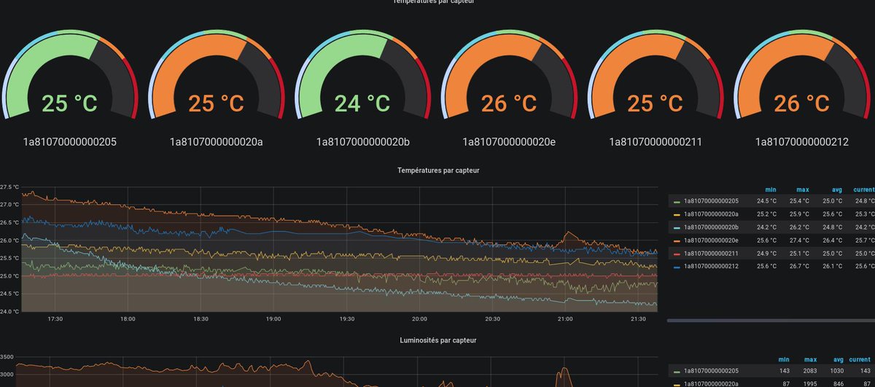Open the gauge of sensor 1a81070000000212
This screenshot has width=875, height=387.
(801, 74)
